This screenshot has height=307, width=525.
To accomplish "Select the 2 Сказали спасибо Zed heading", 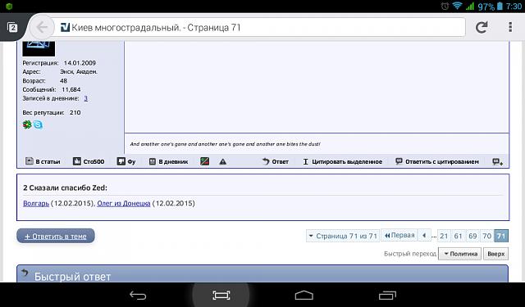I will (x=66, y=187).
